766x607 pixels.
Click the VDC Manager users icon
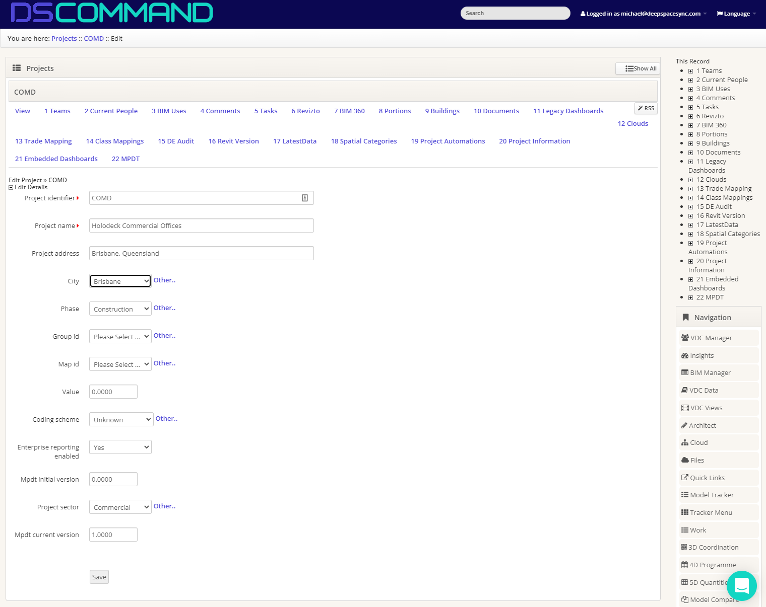coord(685,338)
